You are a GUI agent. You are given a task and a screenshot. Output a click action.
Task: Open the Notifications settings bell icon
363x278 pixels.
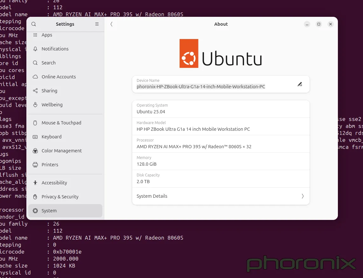click(x=35, y=49)
